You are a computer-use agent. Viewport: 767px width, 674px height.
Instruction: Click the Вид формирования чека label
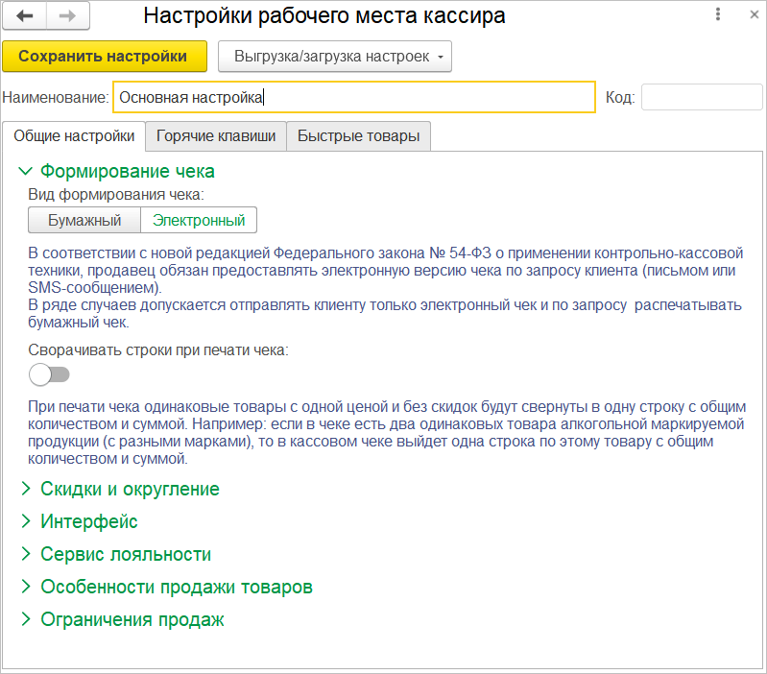116,195
